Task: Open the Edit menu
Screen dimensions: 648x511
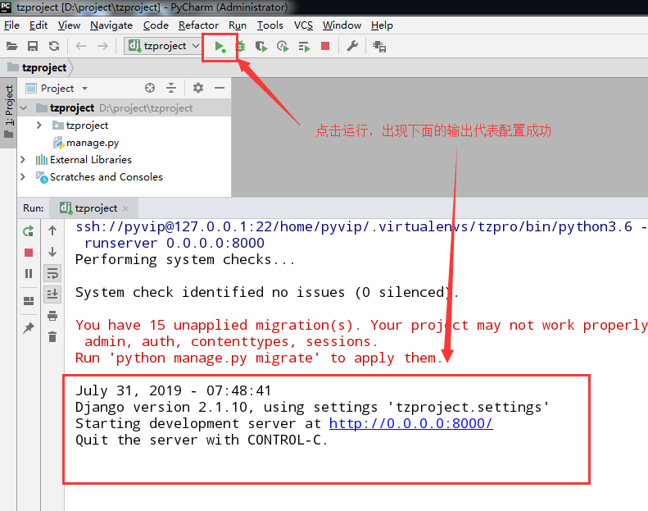Action: 39,25
